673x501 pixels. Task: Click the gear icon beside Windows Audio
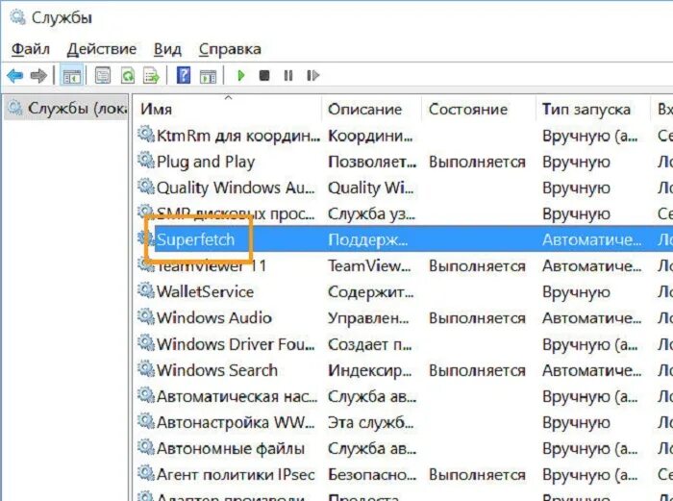click(146, 316)
